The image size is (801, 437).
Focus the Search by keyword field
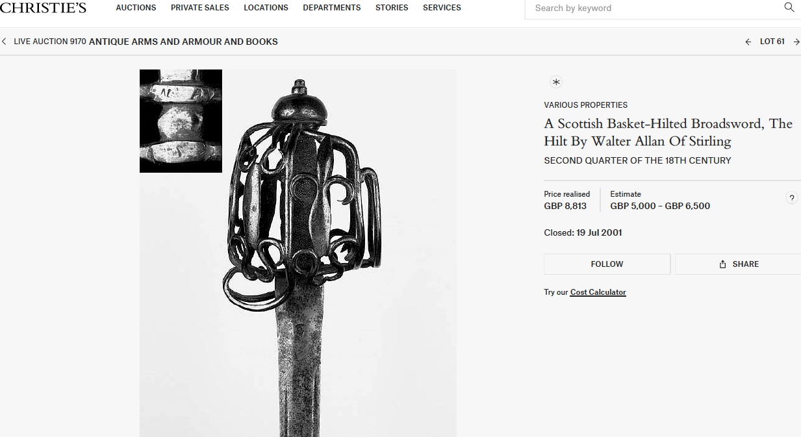(x=656, y=8)
